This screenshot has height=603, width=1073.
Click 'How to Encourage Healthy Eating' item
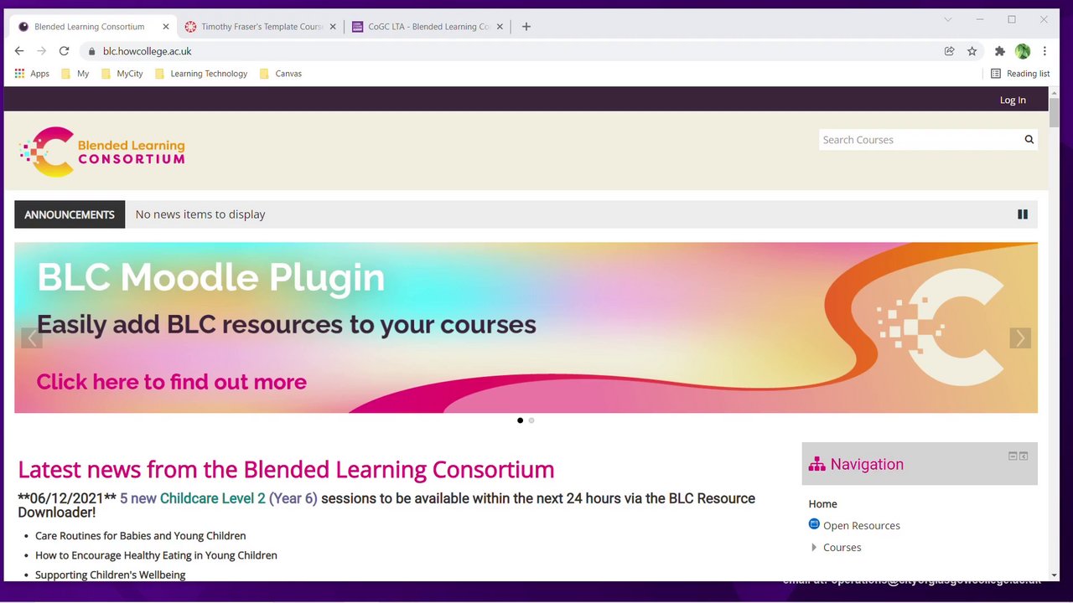[x=156, y=555]
